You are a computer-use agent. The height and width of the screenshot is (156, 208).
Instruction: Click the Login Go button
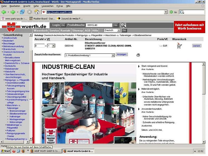click(63, 25)
